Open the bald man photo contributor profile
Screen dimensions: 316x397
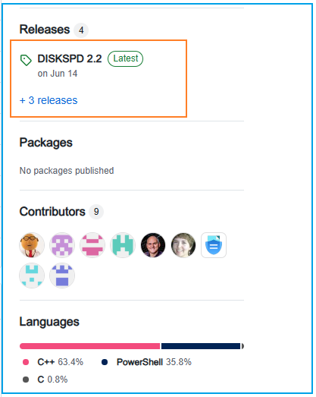[153, 245]
